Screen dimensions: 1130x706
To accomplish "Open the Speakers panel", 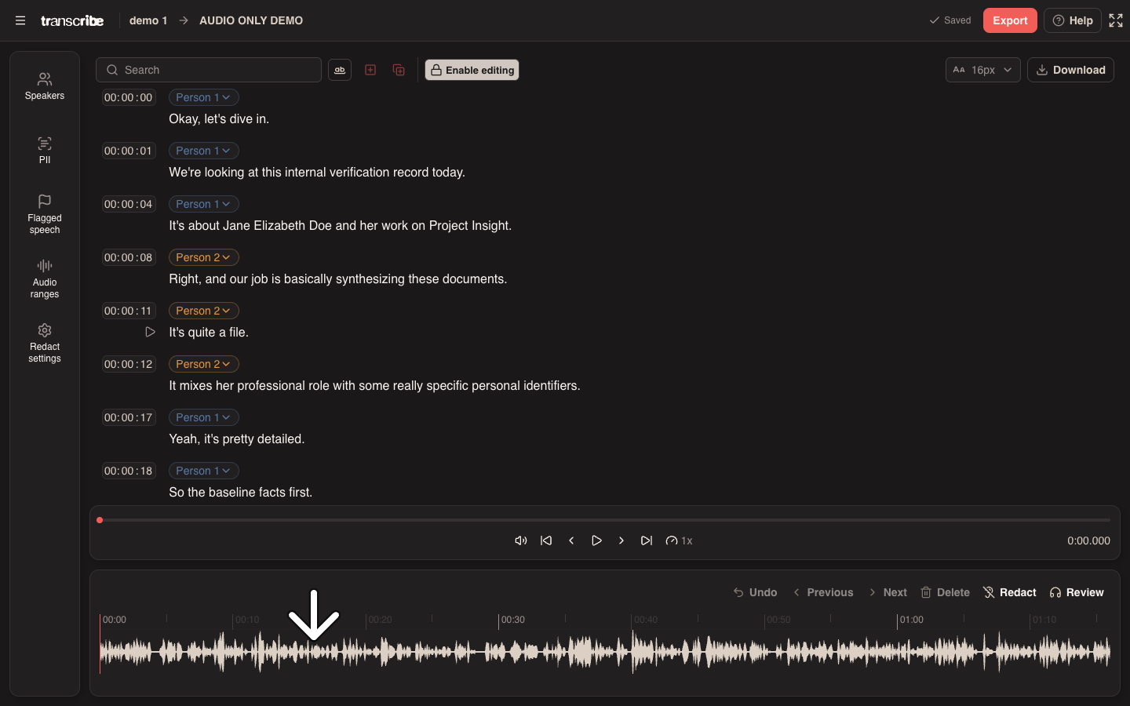I will [45, 86].
